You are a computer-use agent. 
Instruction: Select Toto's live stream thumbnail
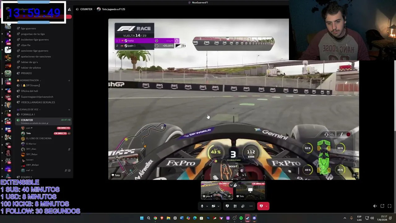tap(250, 190)
